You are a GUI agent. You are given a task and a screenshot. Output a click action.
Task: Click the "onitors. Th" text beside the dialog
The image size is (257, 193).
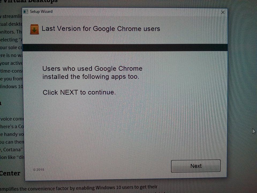click(11, 32)
